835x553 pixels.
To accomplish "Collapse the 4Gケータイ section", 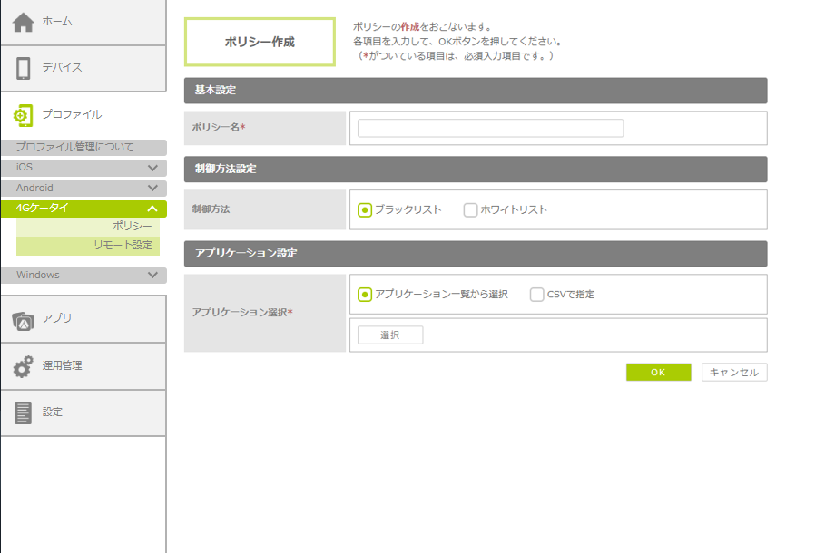I will click(152, 209).
